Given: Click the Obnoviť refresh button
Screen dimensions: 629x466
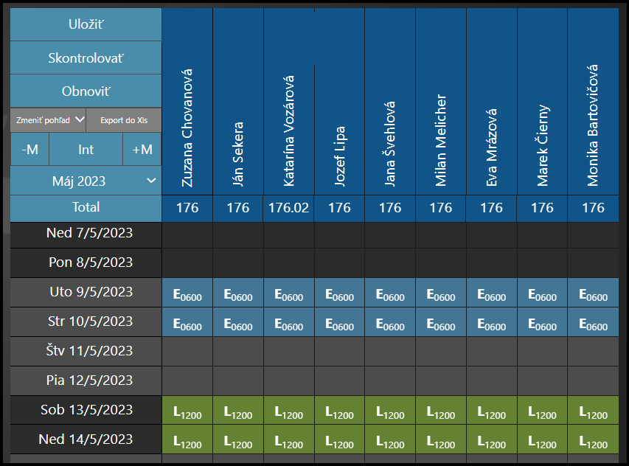Looking at the screenshot, I should [x=86, y=91].
